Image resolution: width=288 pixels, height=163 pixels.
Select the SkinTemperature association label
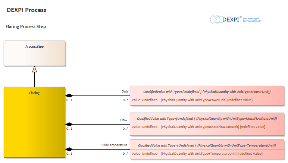coord(115,145)
